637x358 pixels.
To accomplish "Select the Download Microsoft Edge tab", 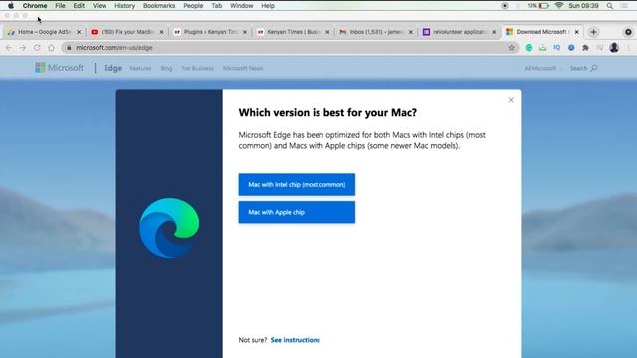I will coord(542,32).
